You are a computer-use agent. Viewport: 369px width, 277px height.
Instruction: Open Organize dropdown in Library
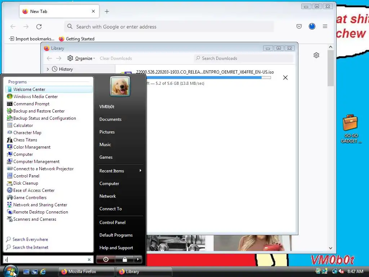[81, 58]
